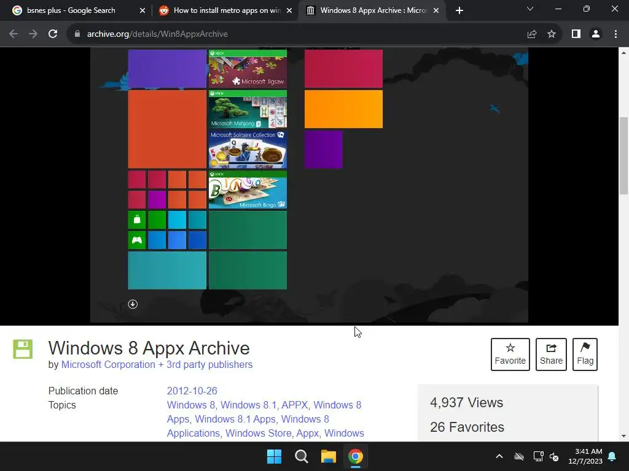Open Chrome profile menu
This screenshot has height=471, width=629.
coord(596,34)
